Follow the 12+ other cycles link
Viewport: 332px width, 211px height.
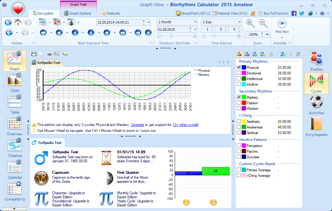[185, 125]
